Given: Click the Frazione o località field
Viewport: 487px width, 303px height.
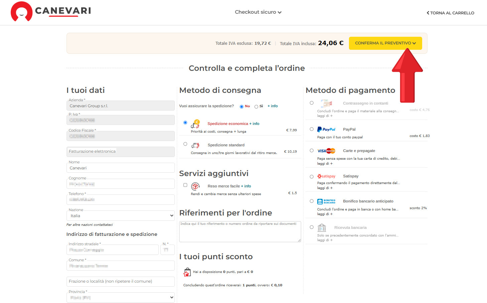Looking at the screenshot, I should [121, 282].
